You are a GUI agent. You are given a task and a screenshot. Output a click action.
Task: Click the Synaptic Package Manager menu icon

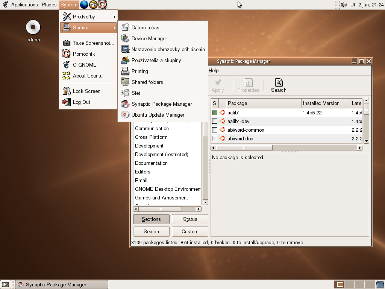coord(125,104)
